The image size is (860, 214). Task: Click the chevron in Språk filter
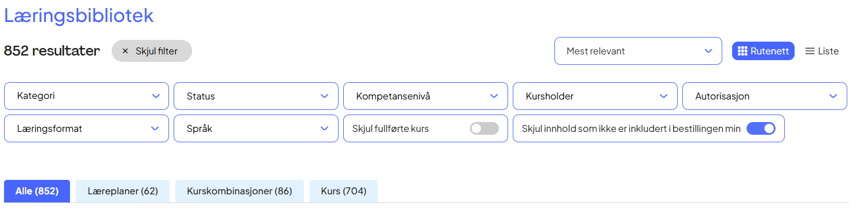[x=325, y=128]
